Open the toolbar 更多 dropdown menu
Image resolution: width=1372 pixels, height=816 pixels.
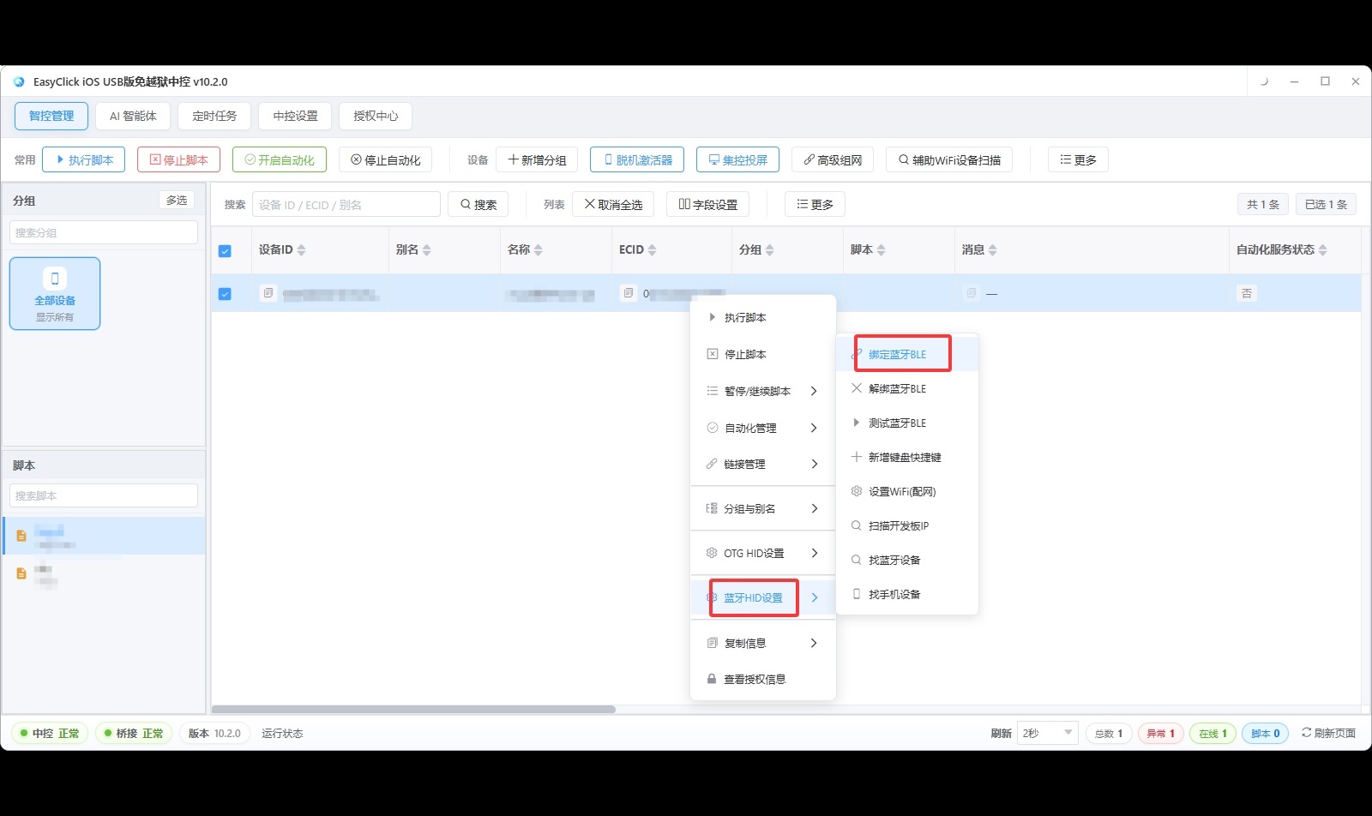[x=1078, y=159]
